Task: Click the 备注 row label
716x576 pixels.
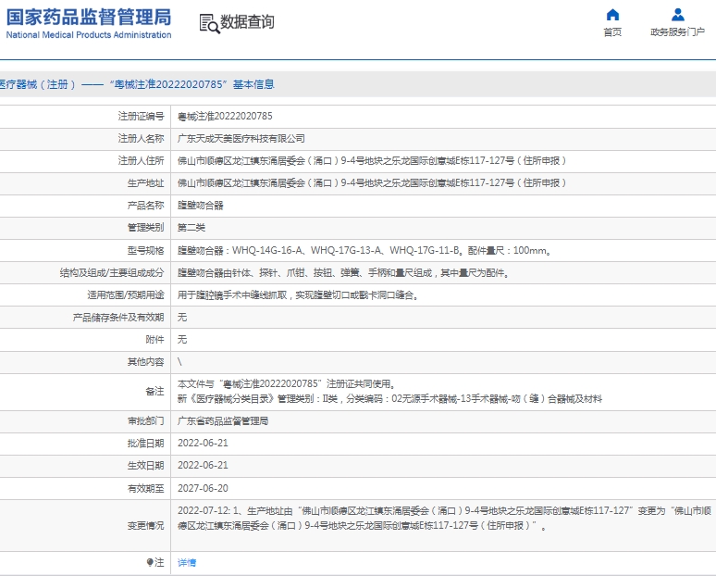Action: (154, 392)
